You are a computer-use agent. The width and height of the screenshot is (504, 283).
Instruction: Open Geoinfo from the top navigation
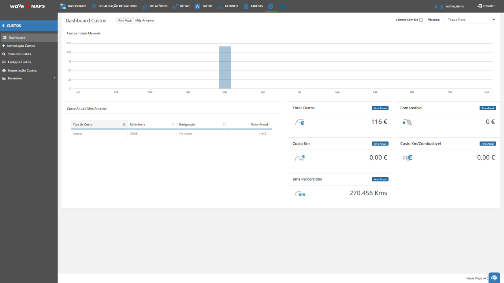tap(227, 6)
